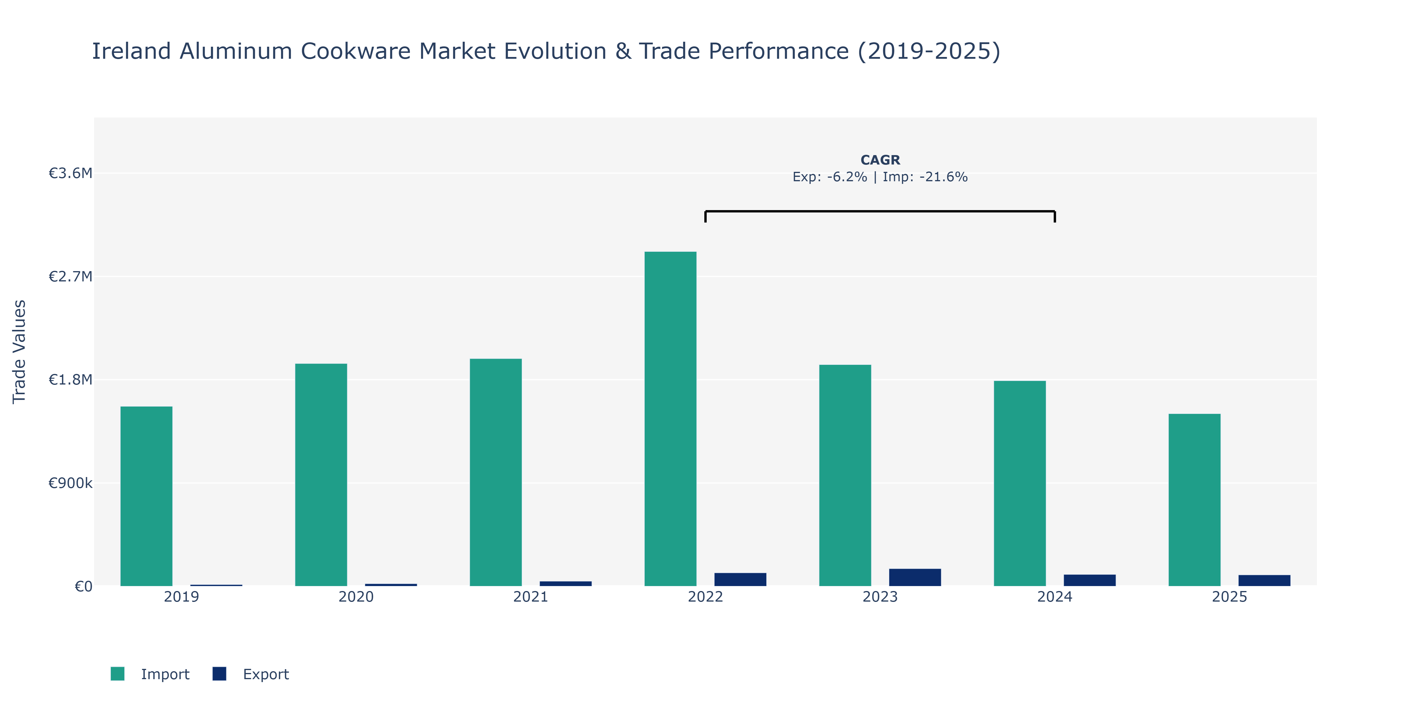The image size is (1411, 705).
Task: Click the €0 axis label
Action: click(x=83, y=587)
